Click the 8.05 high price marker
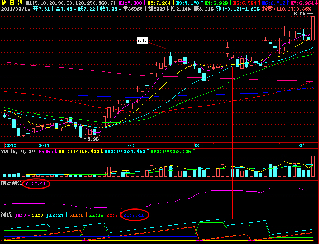Viewport: 319px width, 244px height. 299,14
